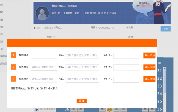Click ID number field in row 1
The height and width of the screenshot is (112, 178).
pos(82,56)
